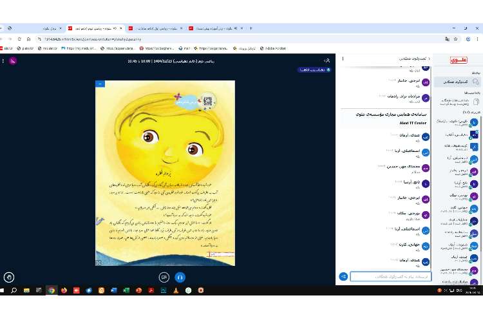Click the purple recording indicator icon

13,61
